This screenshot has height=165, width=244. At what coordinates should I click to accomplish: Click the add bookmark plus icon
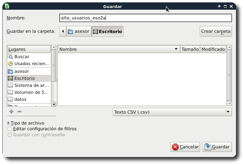click(x=11, y=112)
